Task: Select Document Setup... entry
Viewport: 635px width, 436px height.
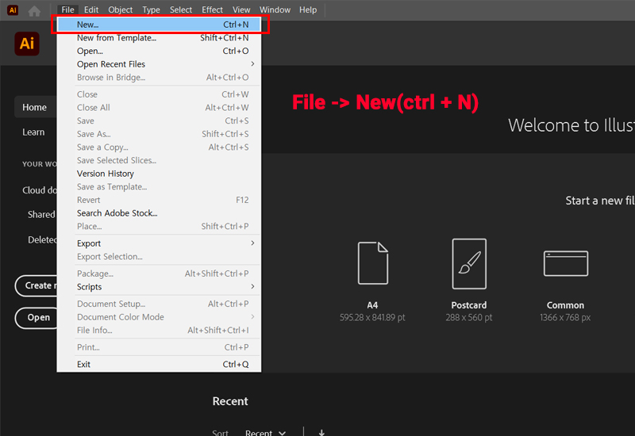Action: [x=160, y=304]
